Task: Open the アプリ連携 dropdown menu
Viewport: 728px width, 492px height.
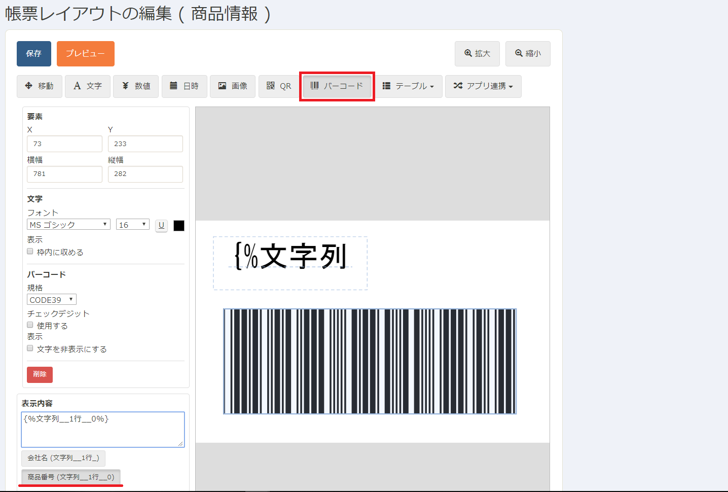Action: tap(483, 86)
